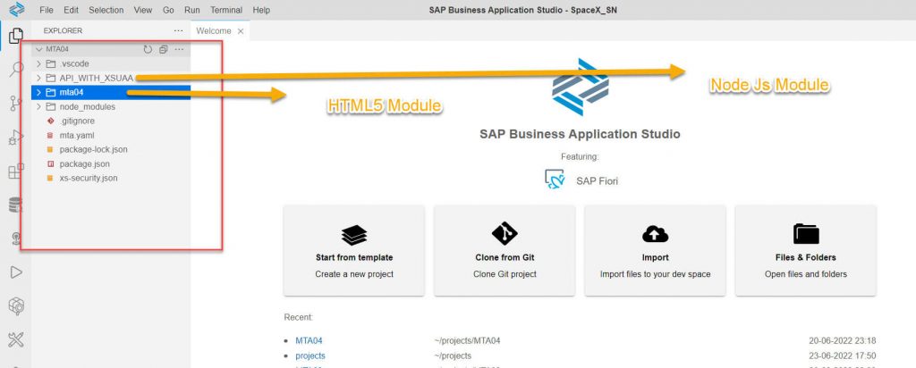Open the .gitignore file
The height and width of the screenshot is (368, 916).
tap(77, 121)
